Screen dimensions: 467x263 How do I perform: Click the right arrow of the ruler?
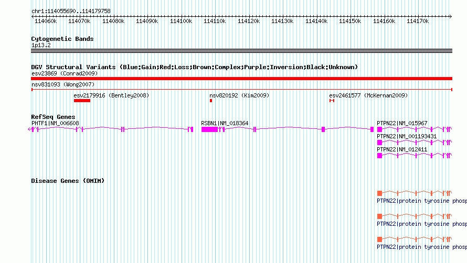[x=451, y=16]
